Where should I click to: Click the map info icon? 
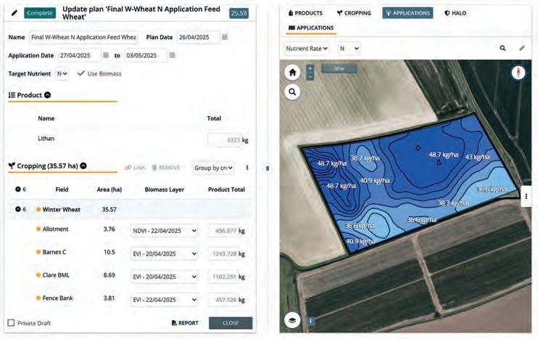pyautogui.click(x=310, y=321)
